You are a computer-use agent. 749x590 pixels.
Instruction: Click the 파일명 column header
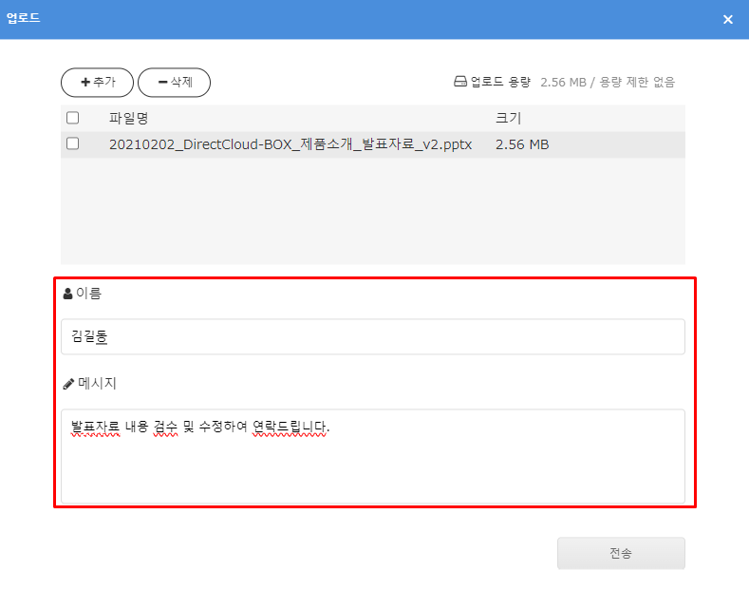(128, 118)
